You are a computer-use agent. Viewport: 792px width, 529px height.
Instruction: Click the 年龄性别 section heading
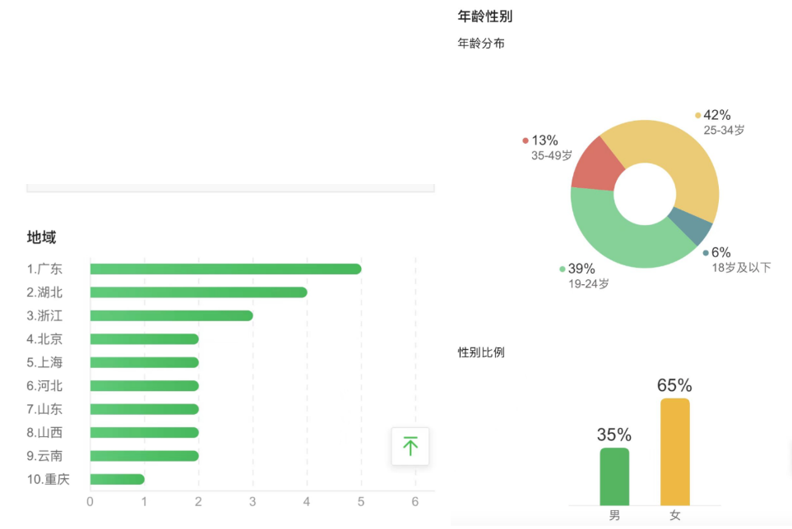tap(485, 16)
